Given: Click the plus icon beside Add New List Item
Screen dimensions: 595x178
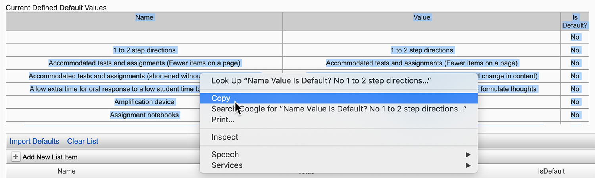Looking at the screenshot, I should tap(15, 157).
